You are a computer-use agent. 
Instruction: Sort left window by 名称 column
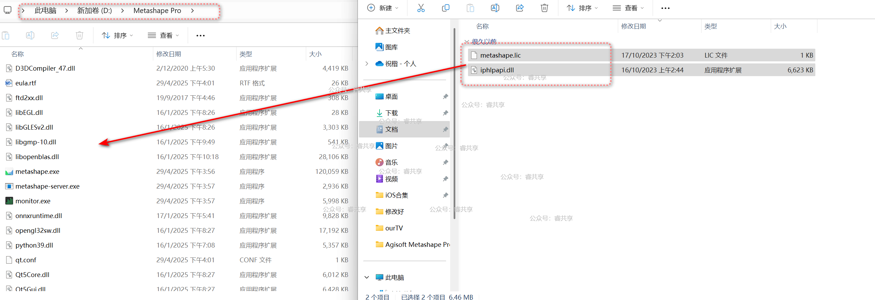point(17,54)
